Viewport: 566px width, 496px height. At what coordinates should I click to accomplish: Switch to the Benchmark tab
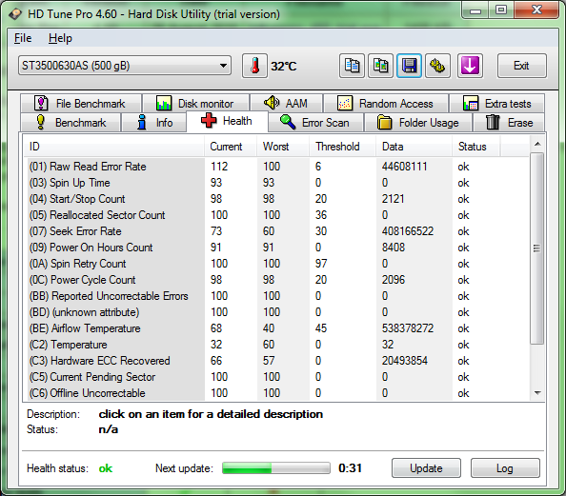(71, 122)
